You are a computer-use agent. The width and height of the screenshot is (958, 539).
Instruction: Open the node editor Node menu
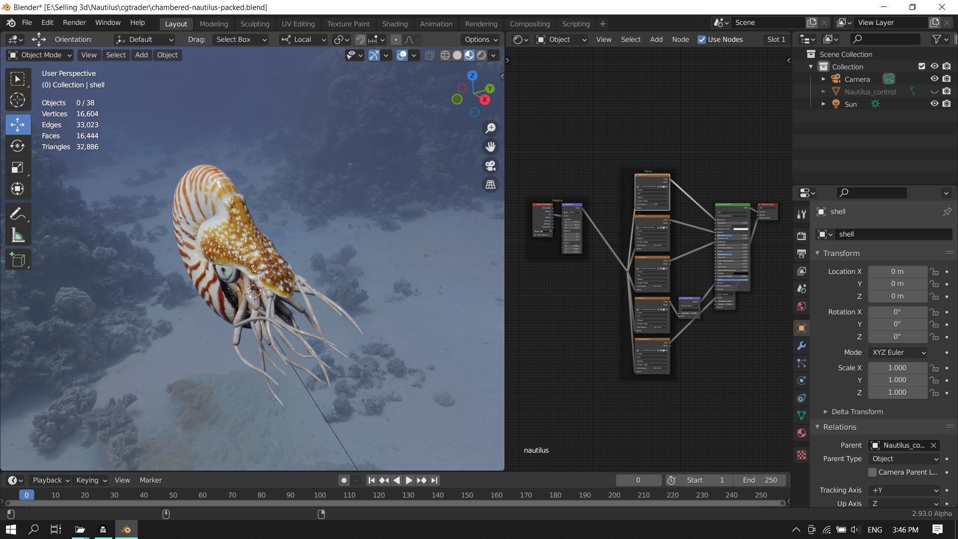(680, 39)
